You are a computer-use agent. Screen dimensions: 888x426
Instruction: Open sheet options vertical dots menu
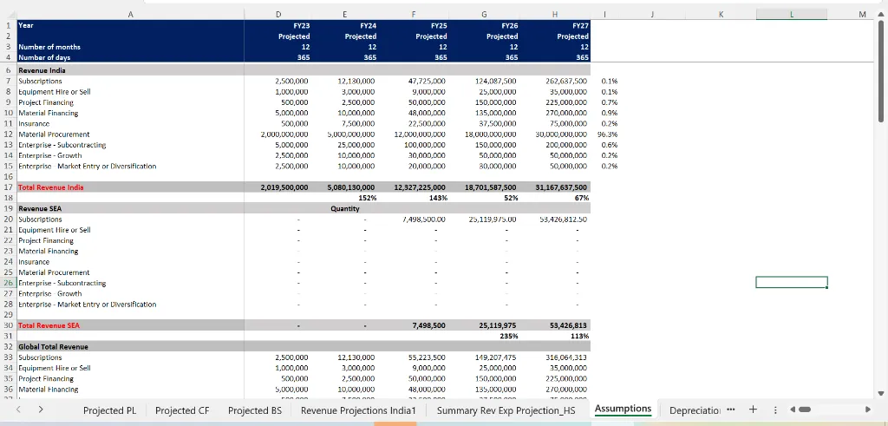[x=775, y=410]
